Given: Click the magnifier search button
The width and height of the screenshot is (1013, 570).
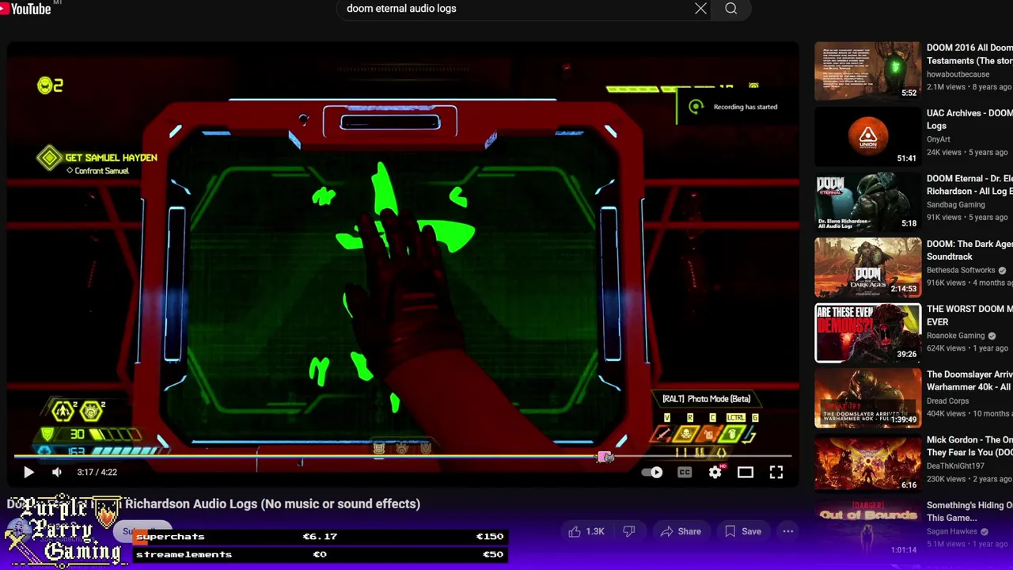Looking at the screenshot, I should [731, 9].
